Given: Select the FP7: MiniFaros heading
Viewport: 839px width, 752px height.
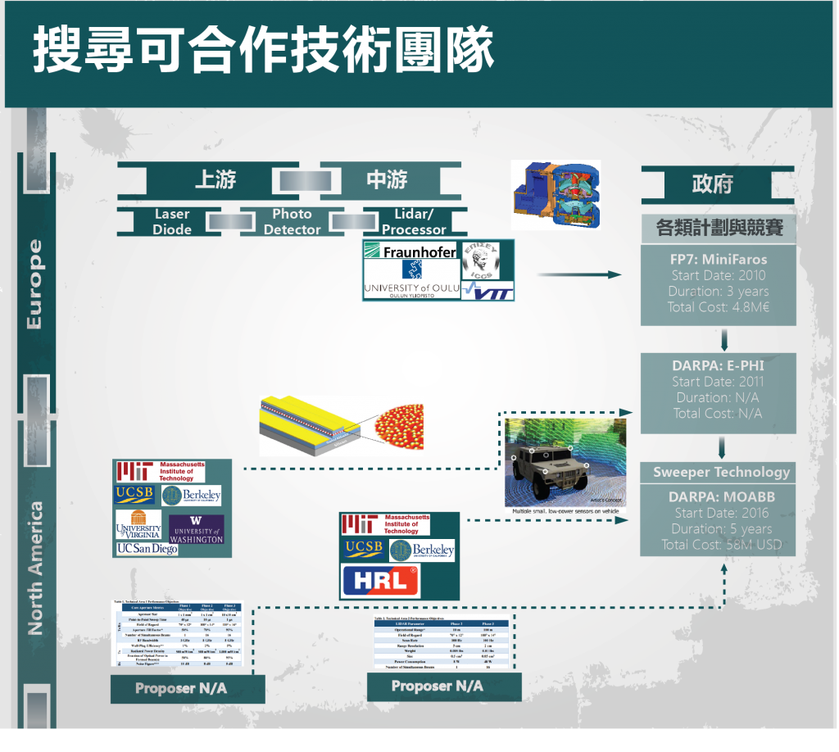Looking at the screenshot, I should tap(719, 260).
